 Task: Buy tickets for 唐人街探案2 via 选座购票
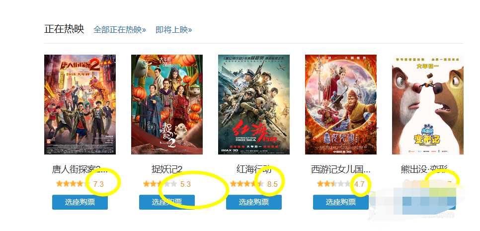click(80, 202)
